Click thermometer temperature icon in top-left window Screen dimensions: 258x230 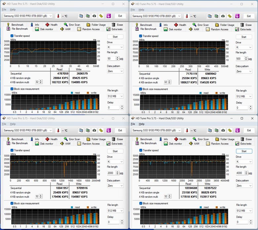pos(58,16)
